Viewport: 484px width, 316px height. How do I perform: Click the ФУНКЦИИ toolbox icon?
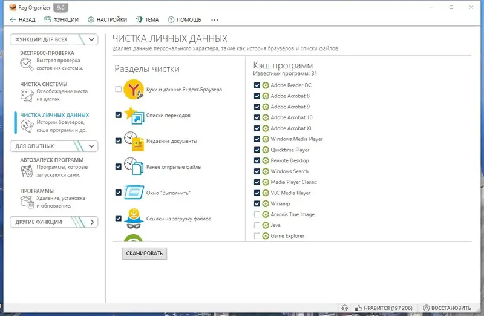point(48,20)
